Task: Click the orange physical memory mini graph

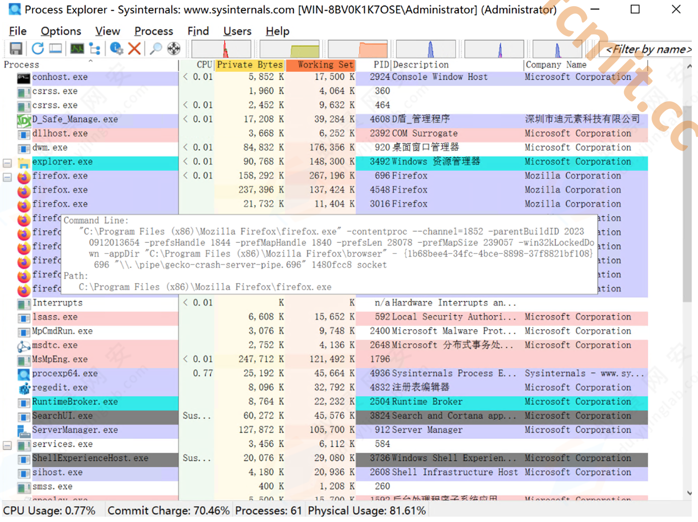Action: pyautogui.click(x=358, y=49)
